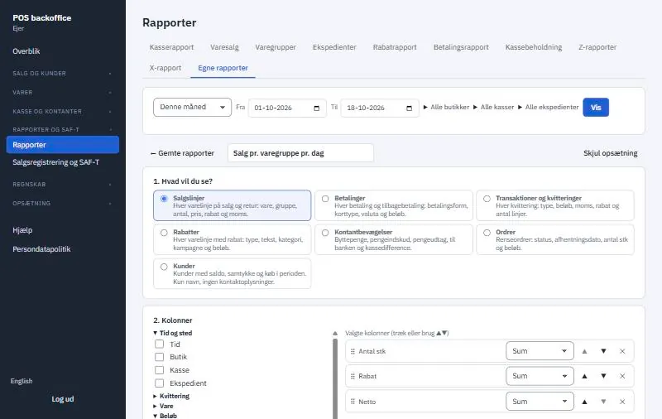Open calendar picker for Fra date
Viewport: 662px width, 419px height.
[x=317, y=108]
